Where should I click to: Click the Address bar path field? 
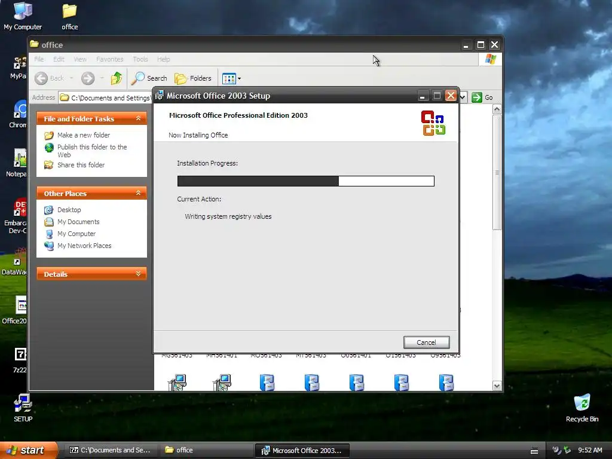pos(105,97)
